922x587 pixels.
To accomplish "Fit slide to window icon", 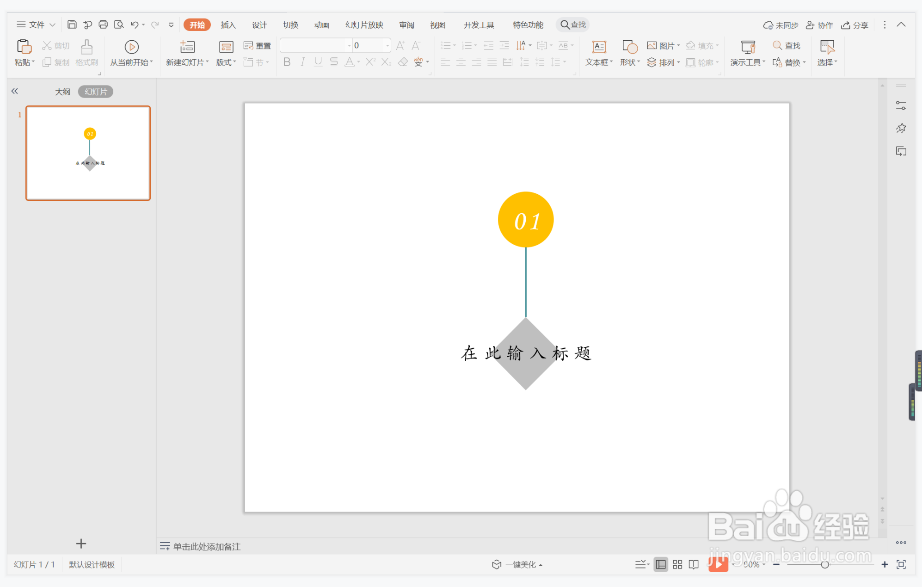I will click(x=901, y=564).
